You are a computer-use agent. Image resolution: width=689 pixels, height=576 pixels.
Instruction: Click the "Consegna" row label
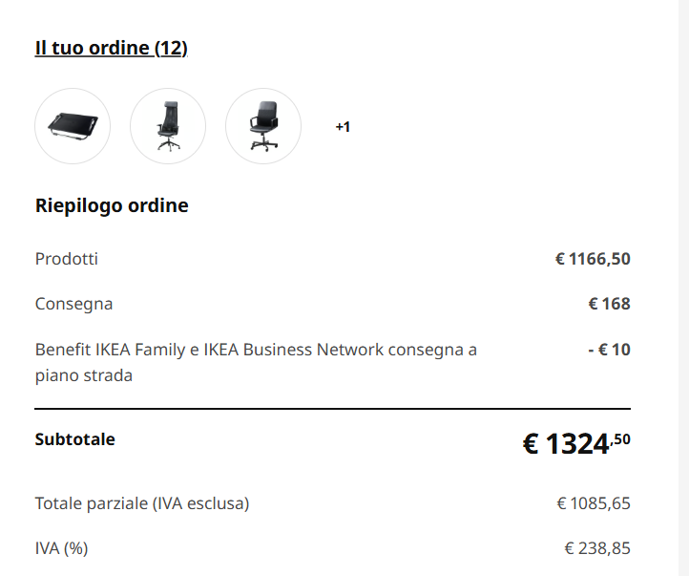click(73, 304)
